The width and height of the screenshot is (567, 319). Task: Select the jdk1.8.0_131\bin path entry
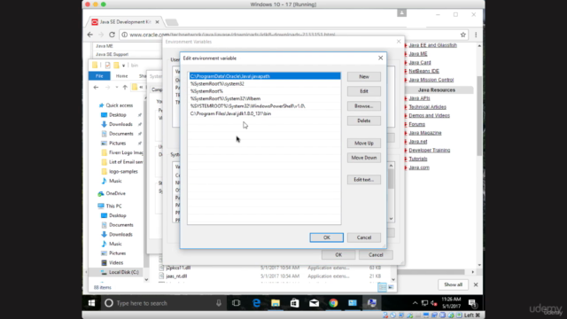tap(265, 113)
